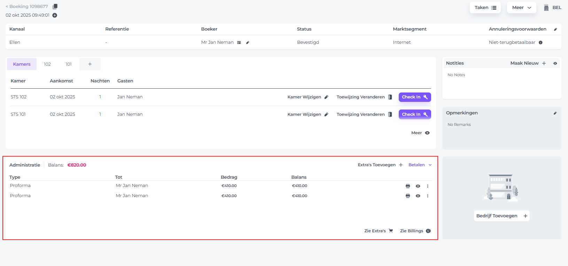Open the booker details card icon
The height and width of the screenshot is (266, 568).
(x=239, y=42)
